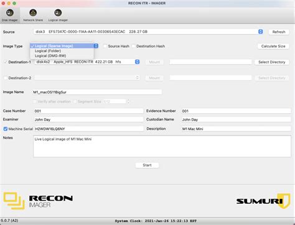Click Select Directory for Destination-2

point(272,78)
